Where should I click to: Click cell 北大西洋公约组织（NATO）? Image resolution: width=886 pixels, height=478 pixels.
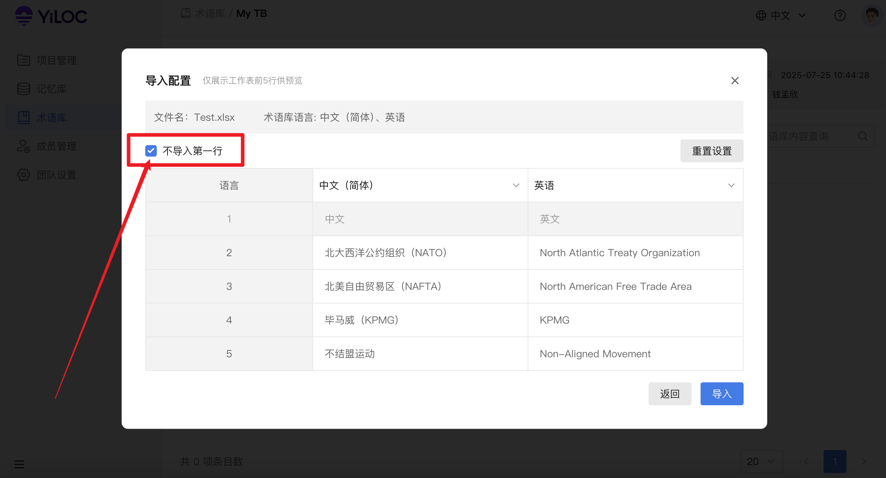(420, 253)
